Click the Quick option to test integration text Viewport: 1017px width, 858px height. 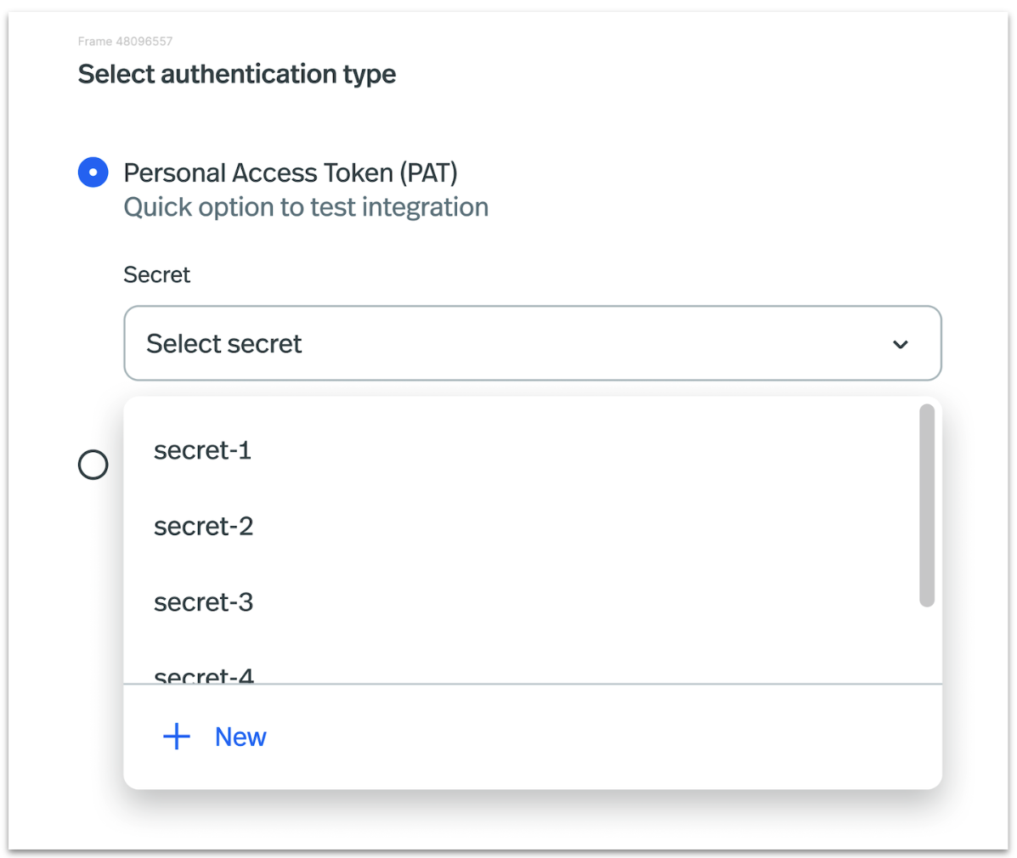coord(306,207)
